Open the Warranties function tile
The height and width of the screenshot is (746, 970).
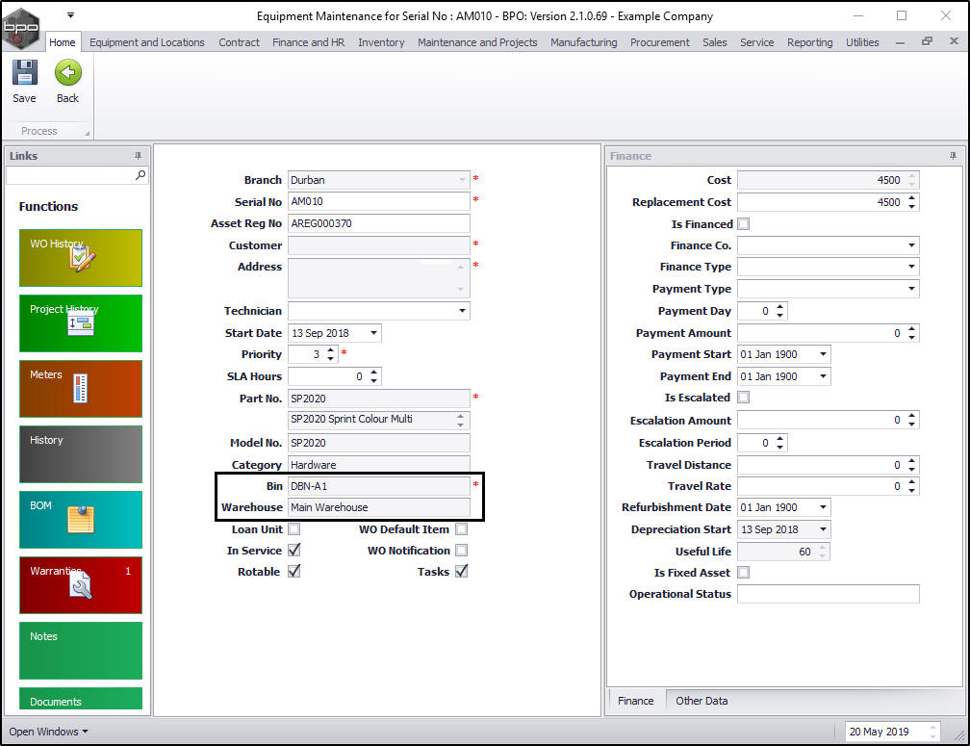pyautogui.click(x=81, y=585)
